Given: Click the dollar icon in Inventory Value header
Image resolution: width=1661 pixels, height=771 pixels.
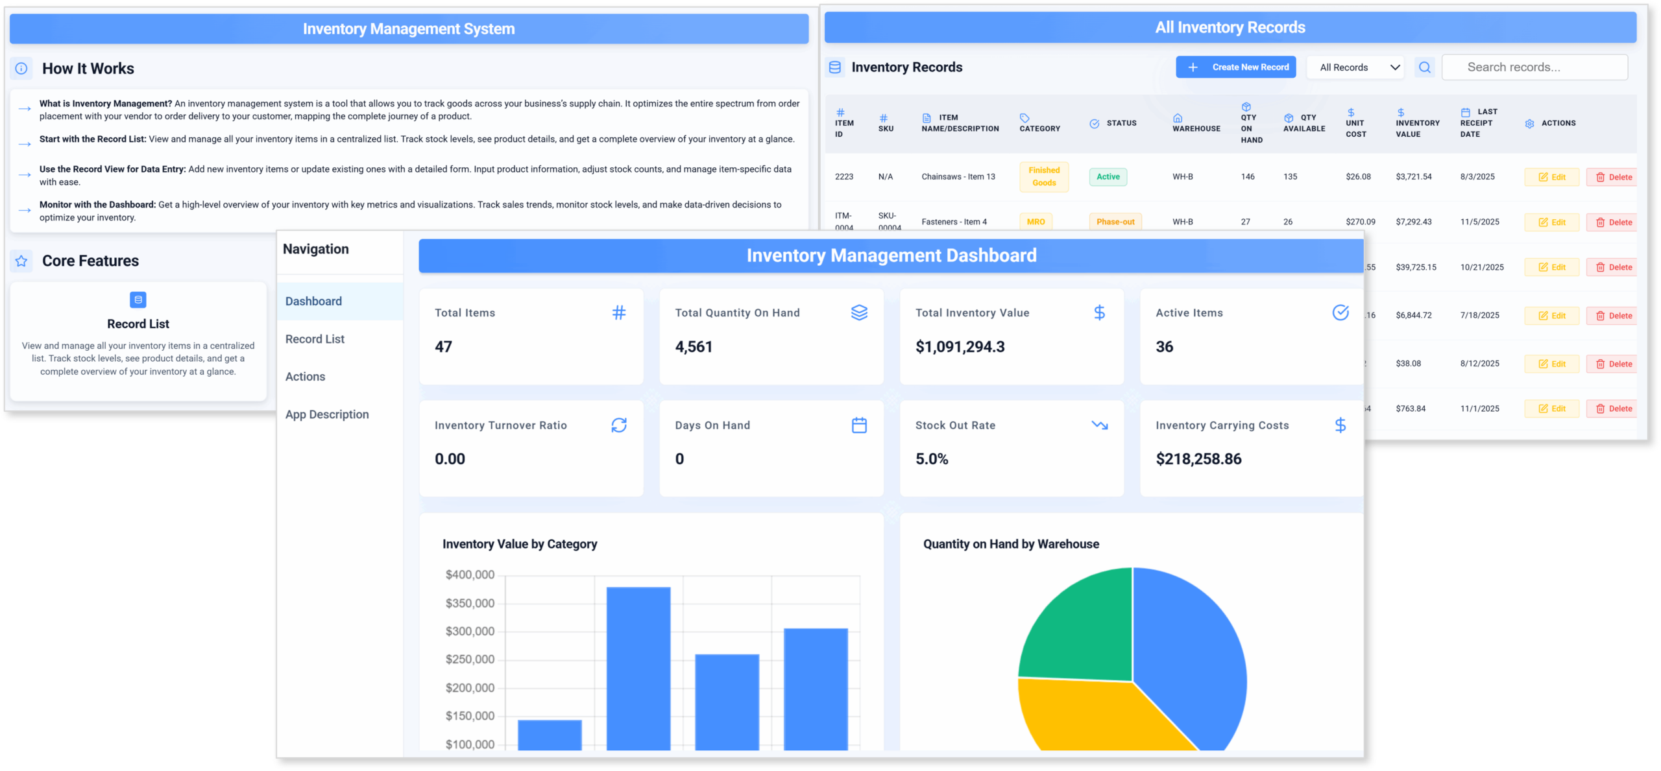Looking at the screenshot, I should pos(1401,112).
